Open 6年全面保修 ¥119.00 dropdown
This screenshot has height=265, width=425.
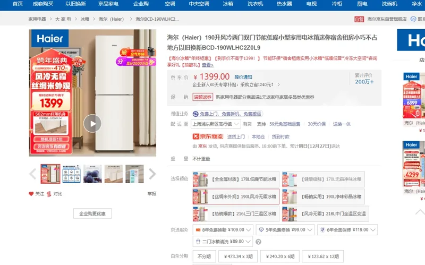tap(347, 230)
